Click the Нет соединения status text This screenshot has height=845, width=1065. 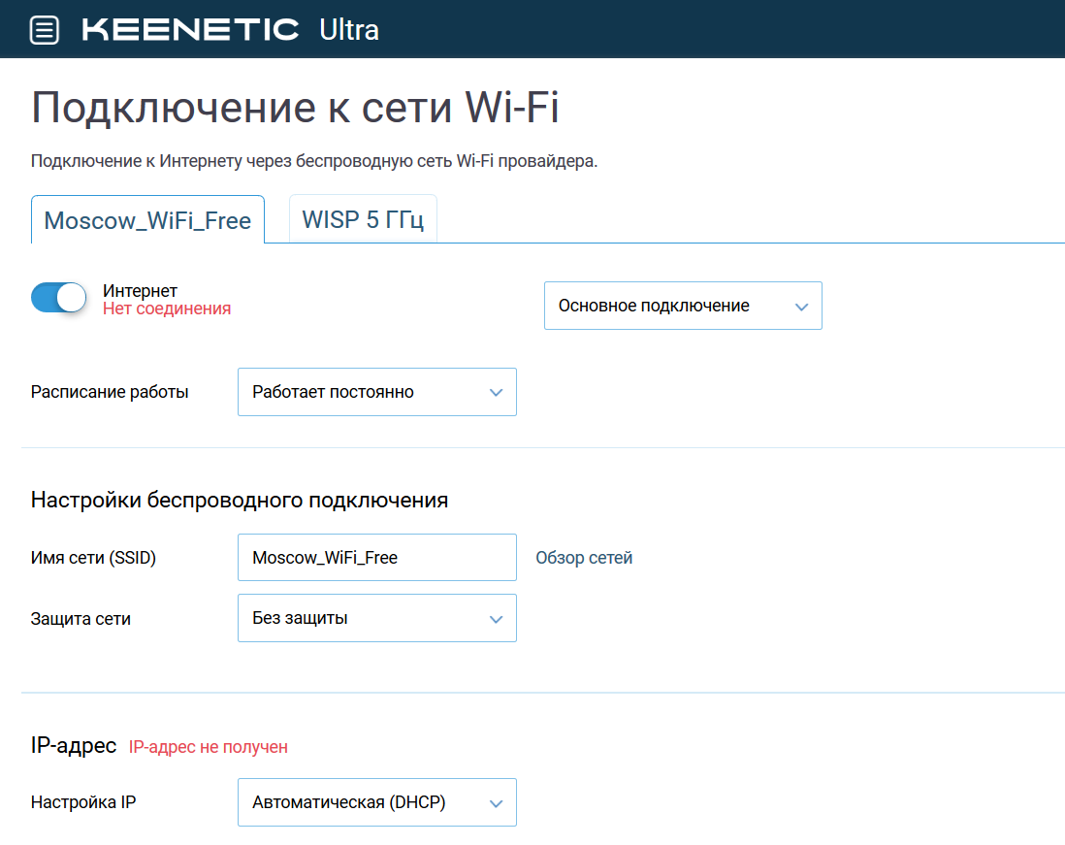167,309
